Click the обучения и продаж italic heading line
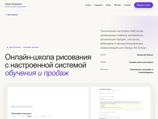Viewport: 158px width, 119px height. point(37,73)
